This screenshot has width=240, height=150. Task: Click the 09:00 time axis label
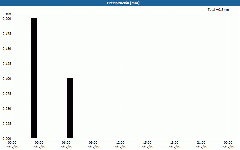(93, 143)
